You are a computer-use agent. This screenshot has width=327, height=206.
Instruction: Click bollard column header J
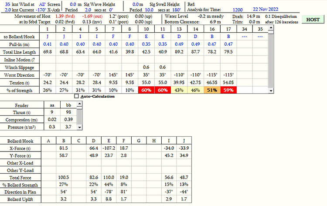[184, 141]
